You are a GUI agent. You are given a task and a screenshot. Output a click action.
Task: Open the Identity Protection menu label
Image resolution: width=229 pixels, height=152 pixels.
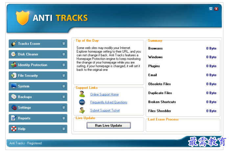33,65
